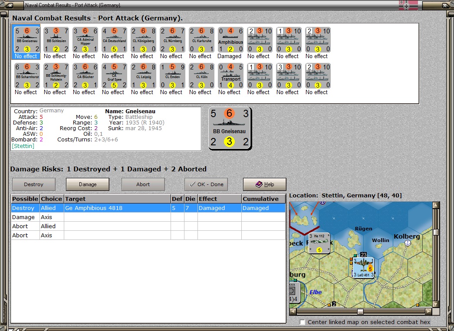The height and width of the screenshot is (331, 454).
Task: Click the Damaged cell in Cumulative column
Action: coord(263,208)
